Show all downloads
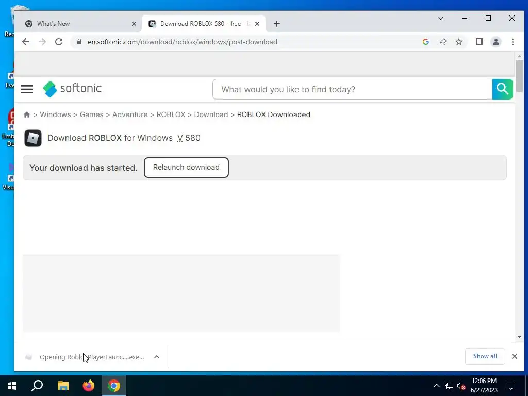The image size is (528, 396). pyautogui.click(x=485, y=356)
